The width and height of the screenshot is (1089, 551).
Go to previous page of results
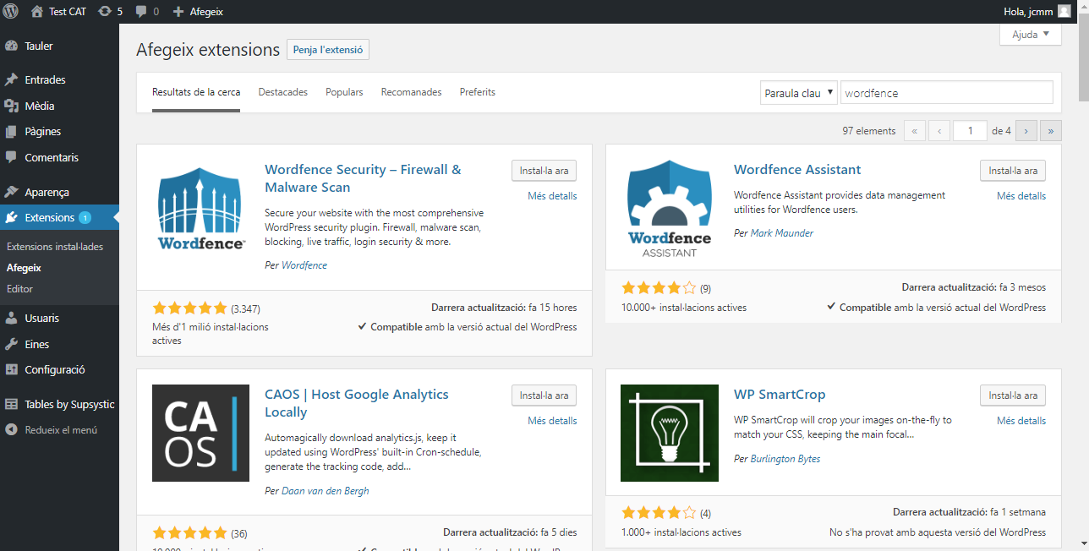coord(939,131)
